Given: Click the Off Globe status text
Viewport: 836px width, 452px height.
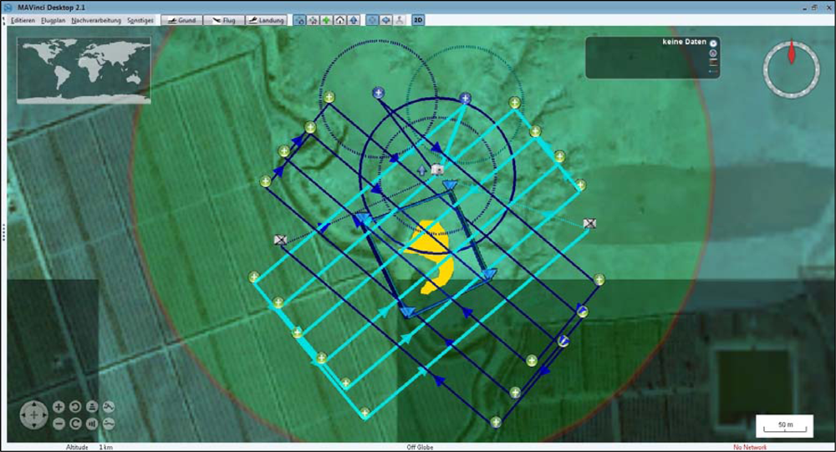Looking at the screenshot, I should pos(421,447).
